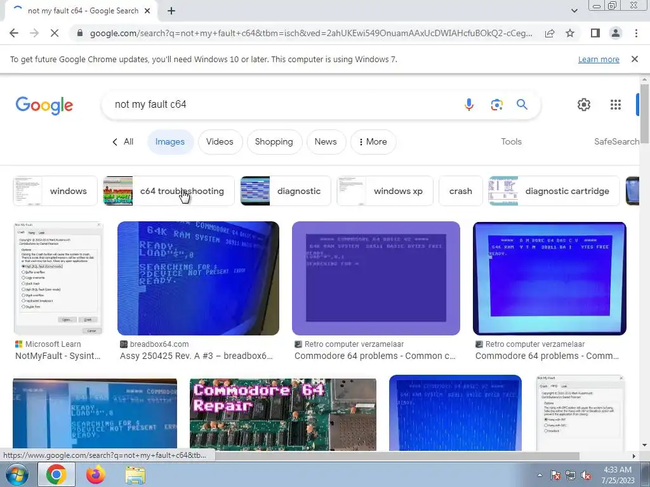Search by image with Google Lens icon

496,105
